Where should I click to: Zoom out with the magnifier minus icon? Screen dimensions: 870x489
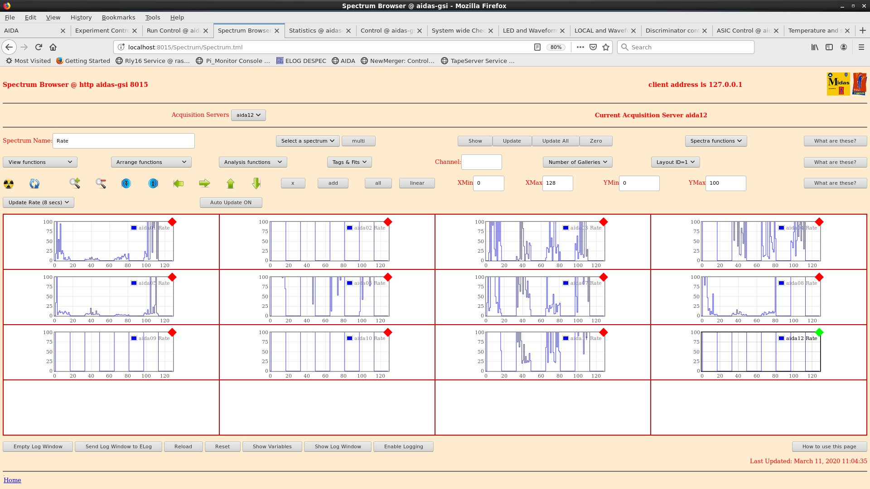tap(101, 183)
